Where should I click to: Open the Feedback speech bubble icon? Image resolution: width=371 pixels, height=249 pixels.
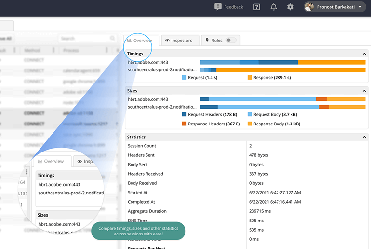point(218,7)
